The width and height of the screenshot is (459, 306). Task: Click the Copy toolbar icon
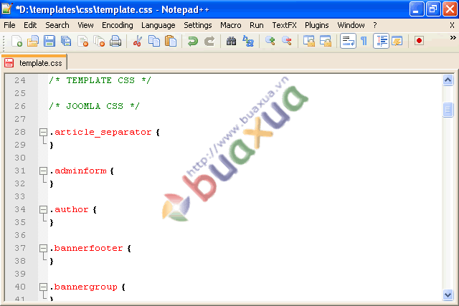tap(154, 41)
